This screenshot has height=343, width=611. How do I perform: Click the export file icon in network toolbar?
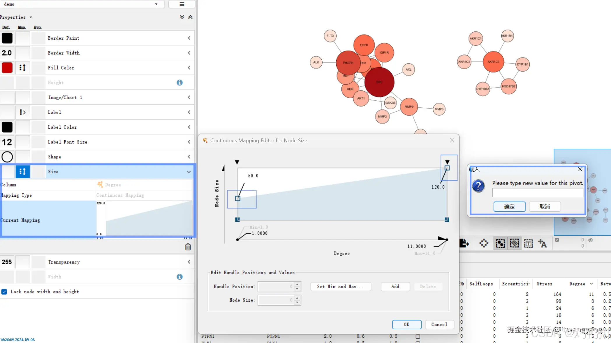[x=464, y=243]
